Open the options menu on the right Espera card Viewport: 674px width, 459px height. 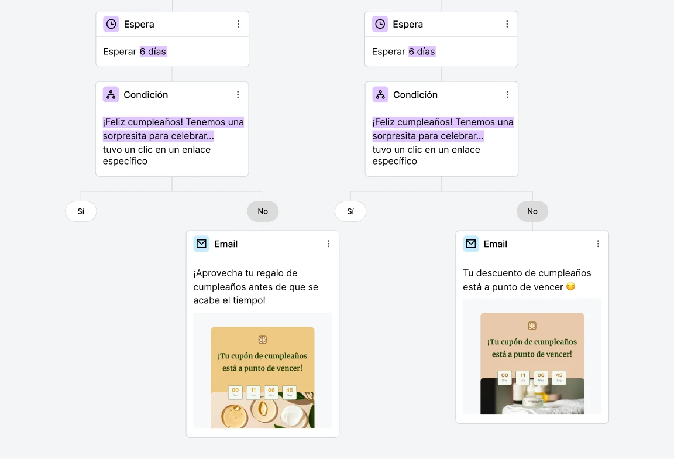coord(507,24)
